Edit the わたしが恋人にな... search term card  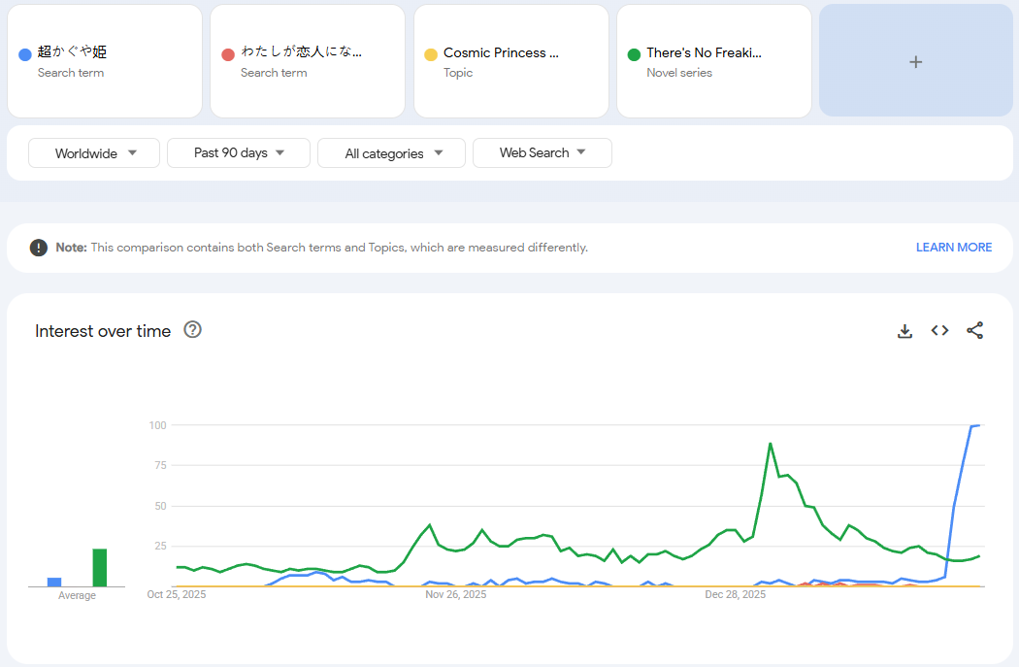point(308,61)
